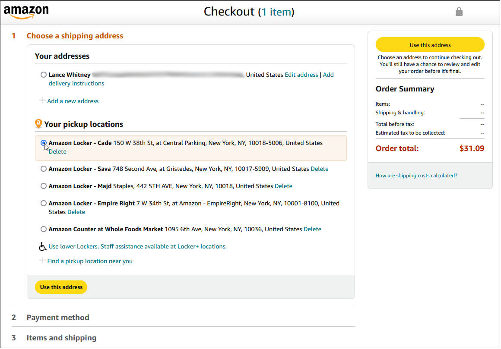
Task: Click the Total before tax label
Action: [x=395, y=124]
